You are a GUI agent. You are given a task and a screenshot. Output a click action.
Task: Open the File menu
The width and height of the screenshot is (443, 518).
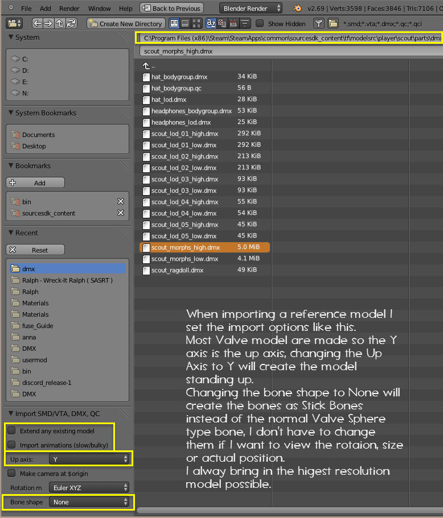[26, 9]
